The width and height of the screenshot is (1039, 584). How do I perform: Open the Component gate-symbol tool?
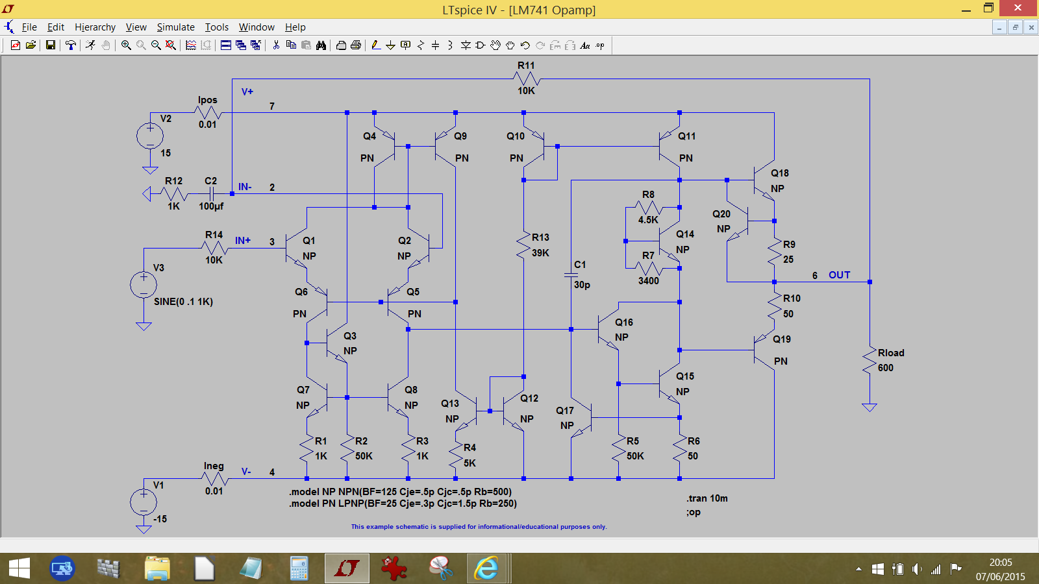point(481,45)
